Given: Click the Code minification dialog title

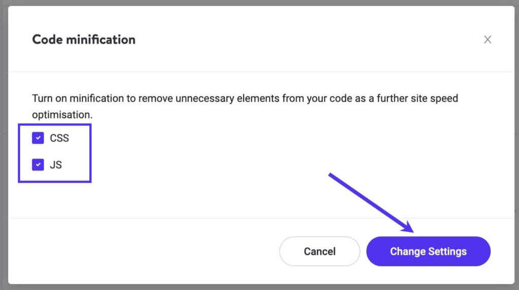Looking at the screenshot, I should tap(84, 40).
